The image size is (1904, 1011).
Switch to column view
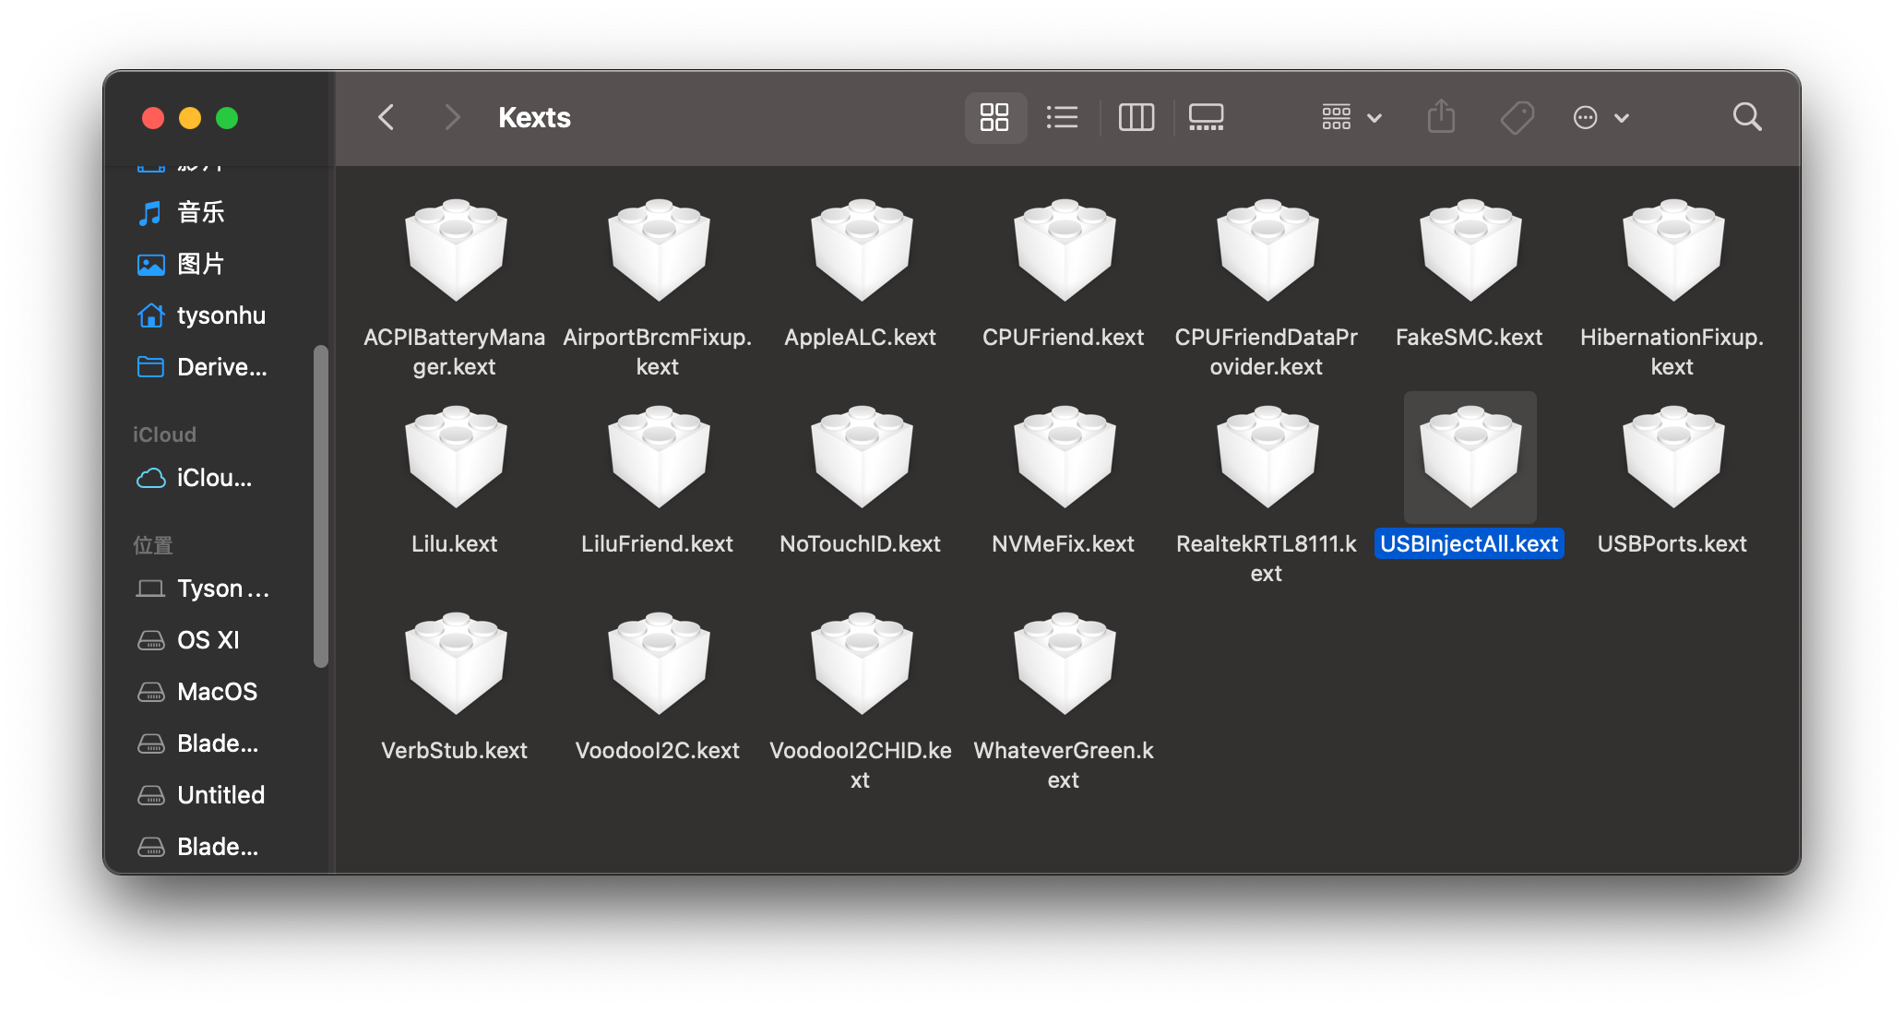click(x=1136, y=117)
